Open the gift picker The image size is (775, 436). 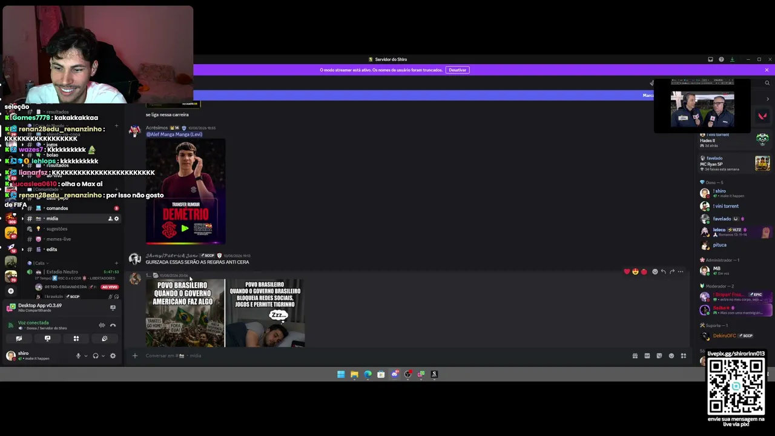pyautogui.click(x=635, y=356)
